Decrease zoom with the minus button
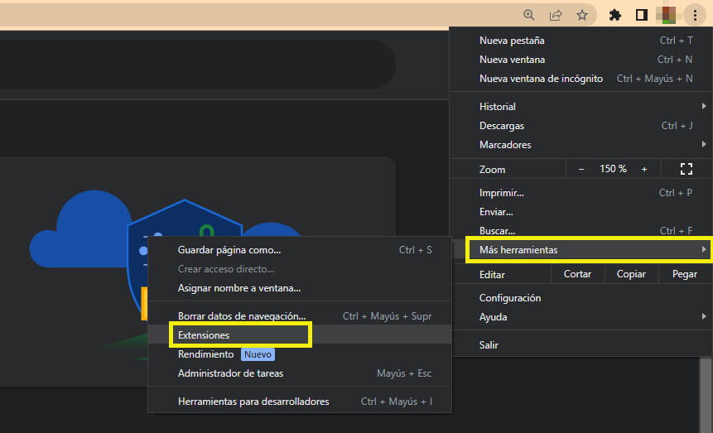This screenshot has height=433, width=713. [x=581, y=169]
